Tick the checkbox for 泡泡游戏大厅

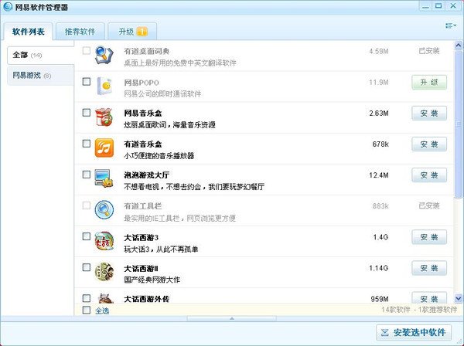[87, 175]
